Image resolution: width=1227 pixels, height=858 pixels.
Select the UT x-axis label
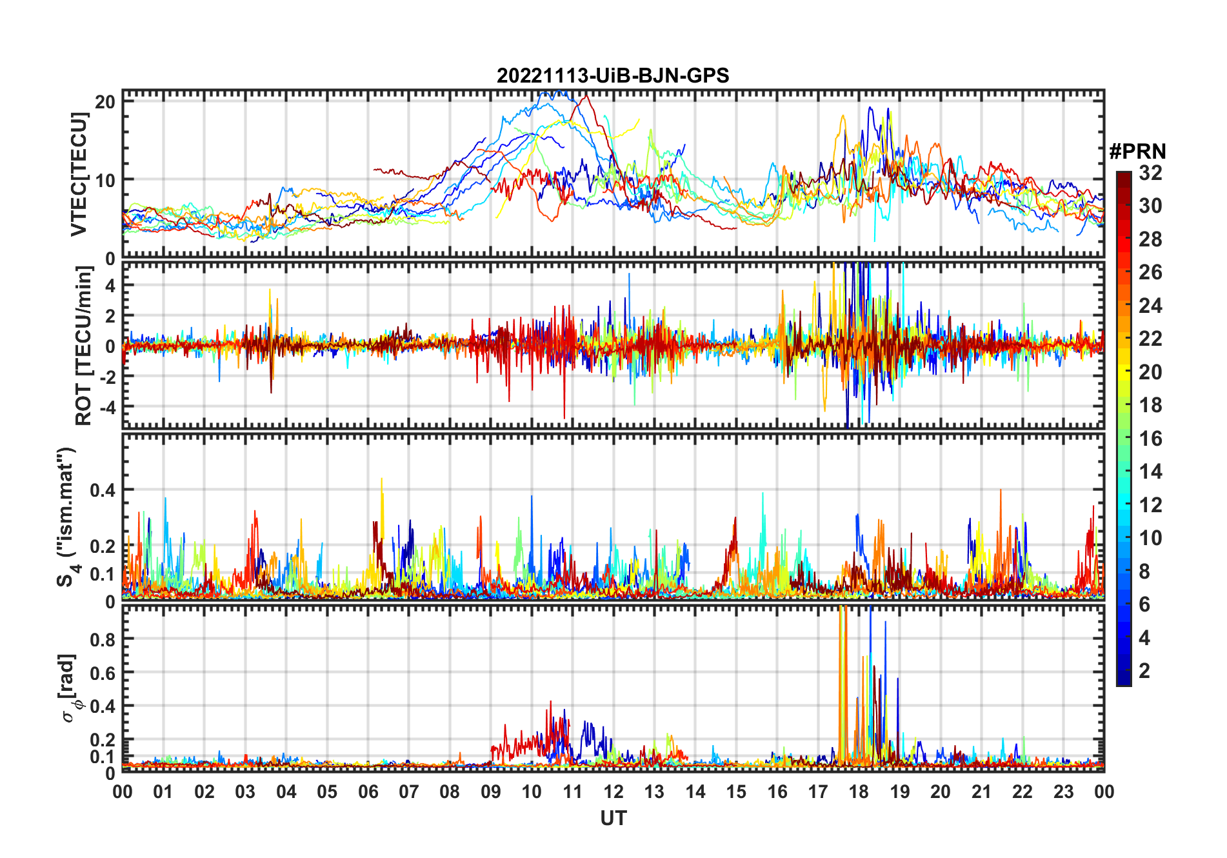click(x=613, y=818)
